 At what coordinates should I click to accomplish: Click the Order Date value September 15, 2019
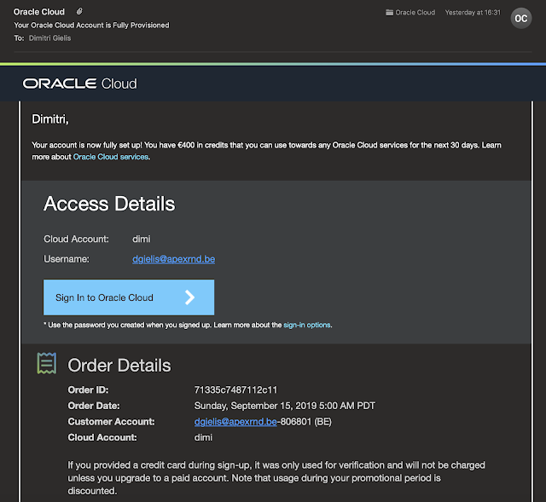point(285,406)
